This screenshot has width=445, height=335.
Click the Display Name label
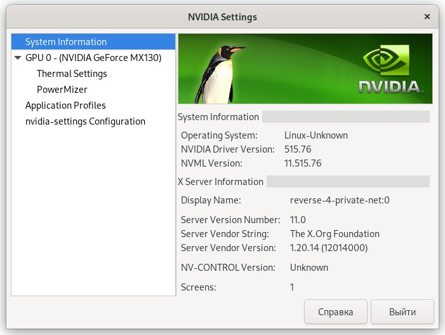[x=211, y=200]
